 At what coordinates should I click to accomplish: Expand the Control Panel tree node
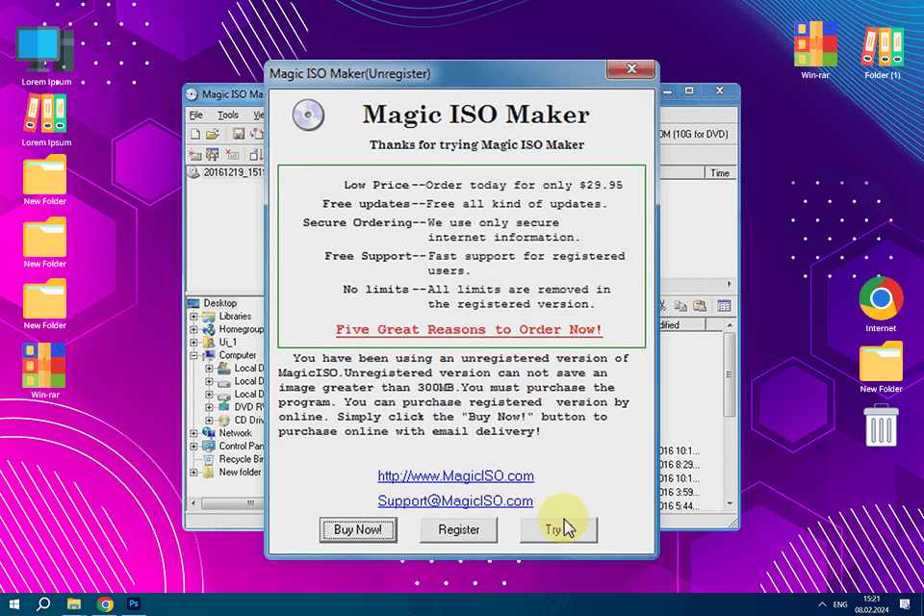tap(193, 447)
